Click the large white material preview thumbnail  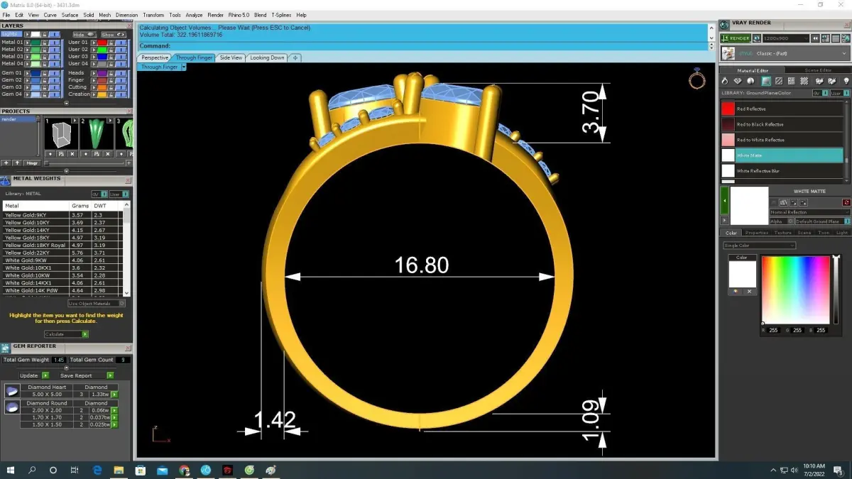[x=749, y=206]
